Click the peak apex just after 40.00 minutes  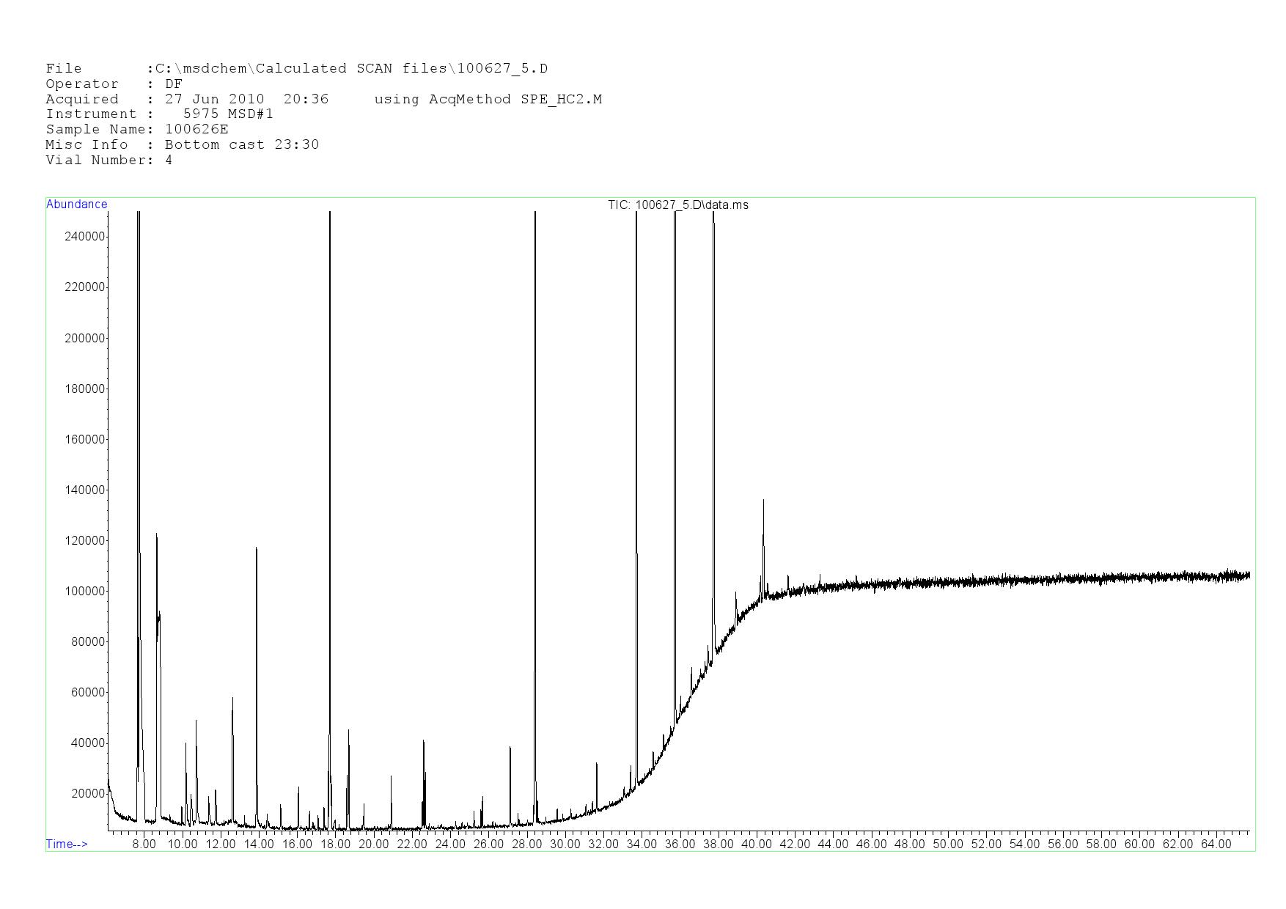coord(763,501)
